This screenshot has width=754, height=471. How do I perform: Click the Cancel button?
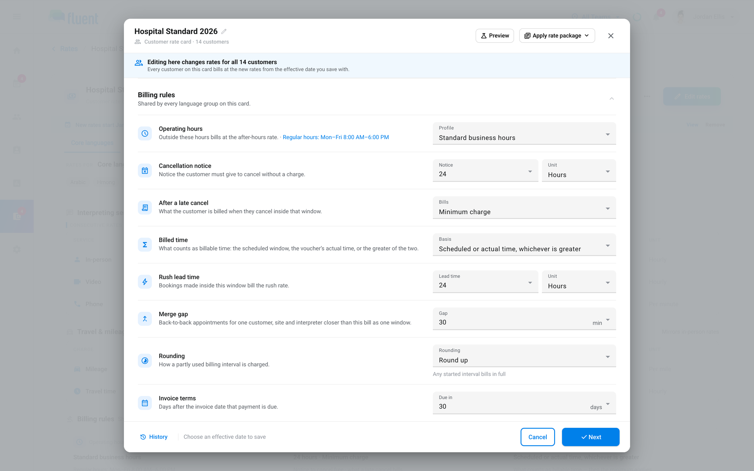[538, 437]
